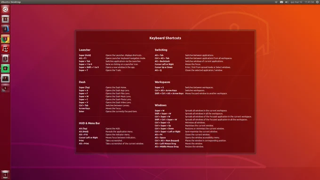Click "Resizes the window." description
The width and height of the screenshot is (320, 180).
[x=194, y=147]
